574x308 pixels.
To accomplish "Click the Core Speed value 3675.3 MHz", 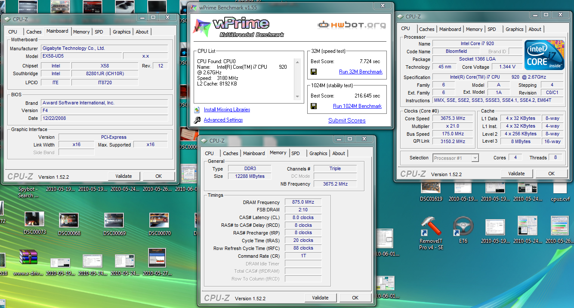I will click(x=454, y=119).
